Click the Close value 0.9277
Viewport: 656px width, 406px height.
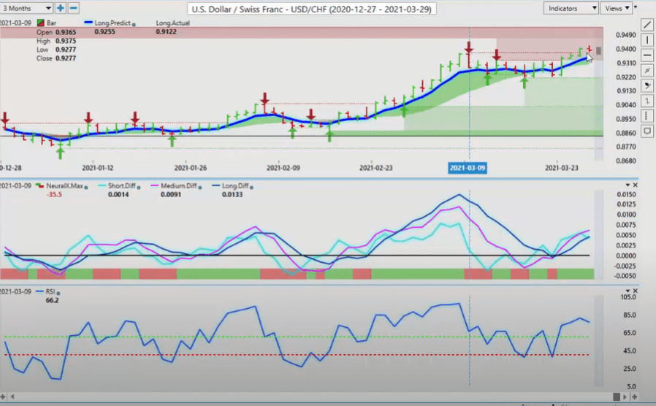tap(66, 58)
